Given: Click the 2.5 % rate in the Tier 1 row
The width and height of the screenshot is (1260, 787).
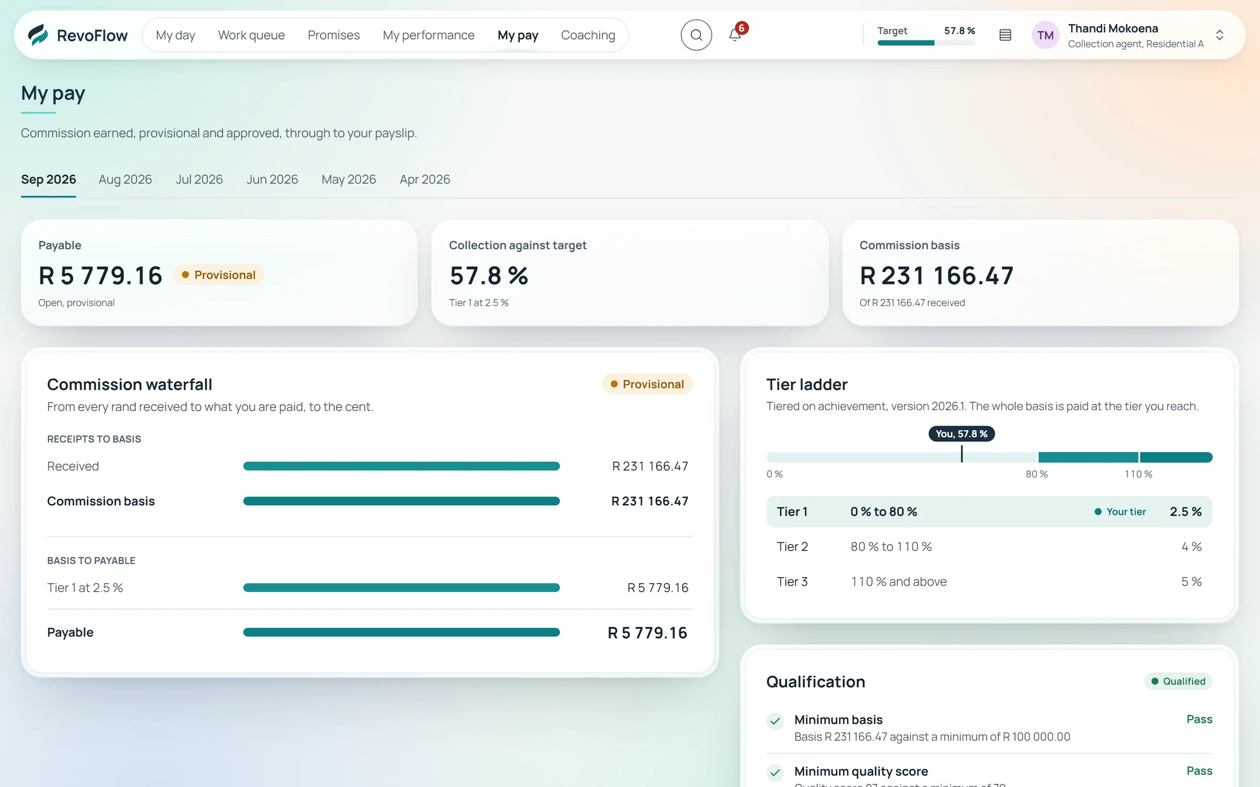Looking at the screenshot, I should [1185, 512].
